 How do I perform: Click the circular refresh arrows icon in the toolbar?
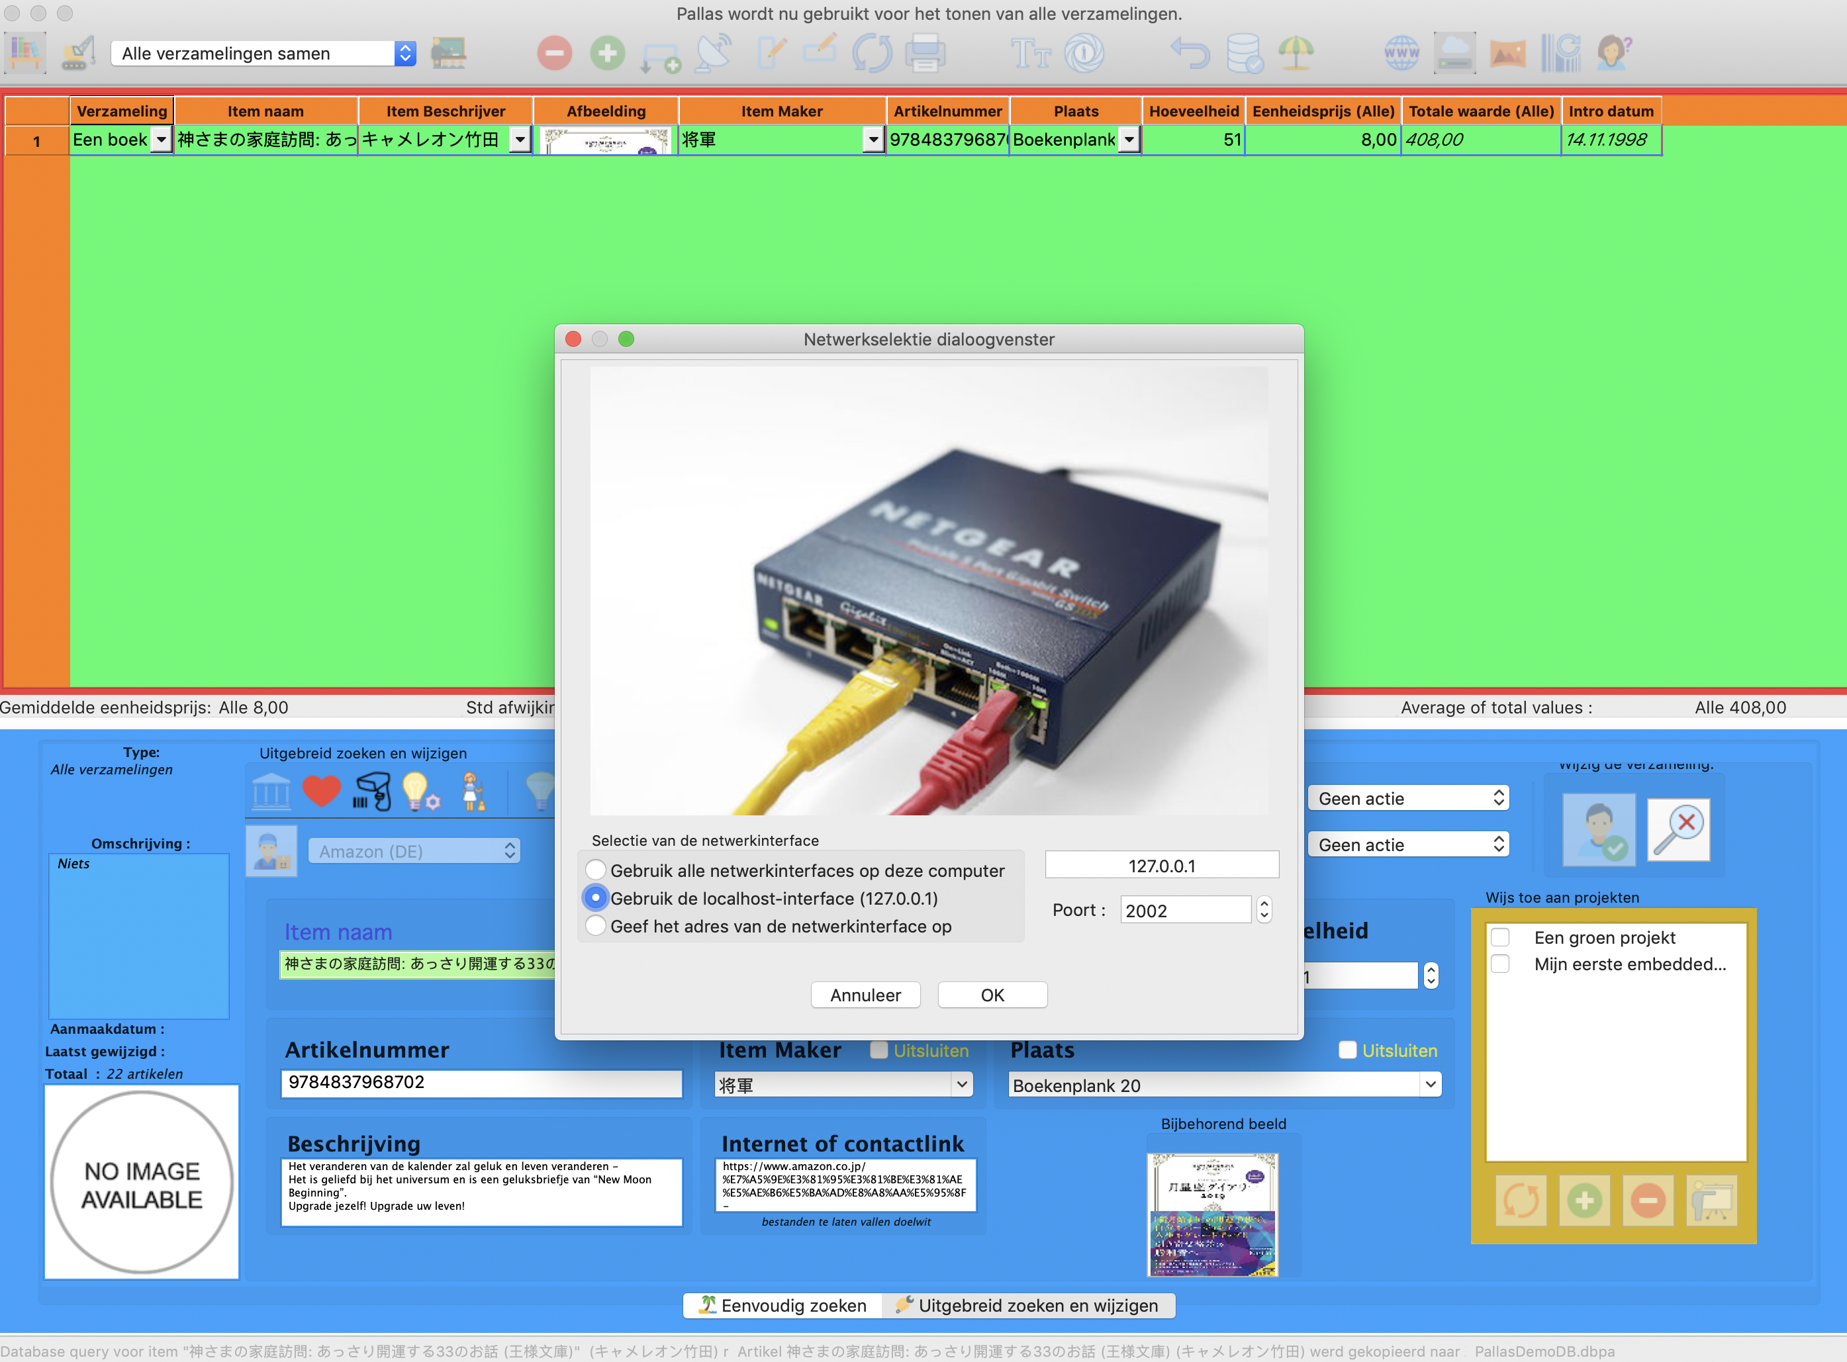pyautogui.click(x=872, y=54)
